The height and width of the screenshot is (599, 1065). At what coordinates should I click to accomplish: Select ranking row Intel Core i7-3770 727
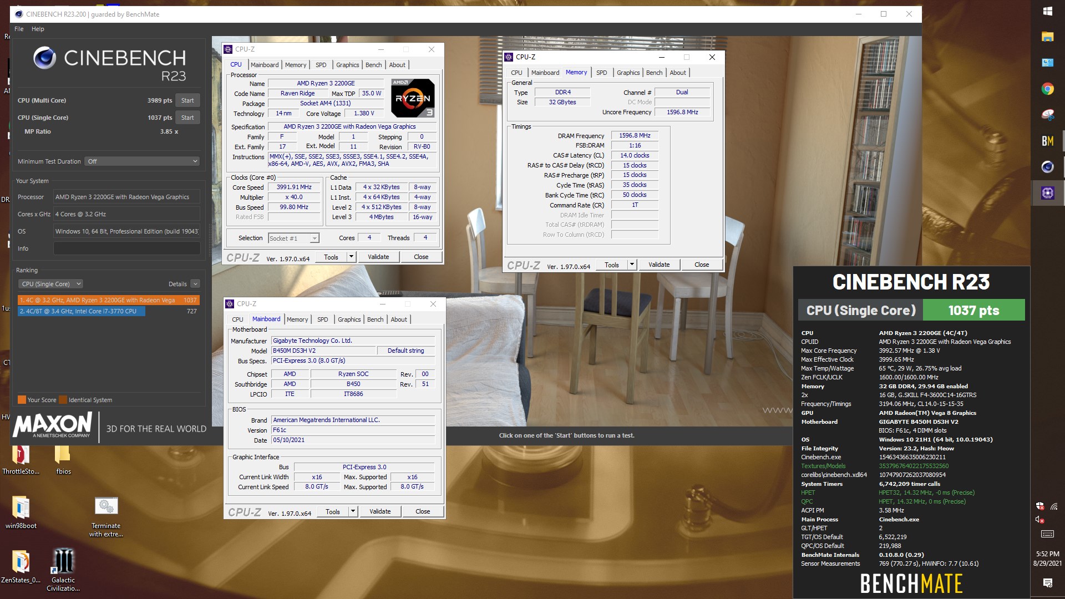point(109,311)
